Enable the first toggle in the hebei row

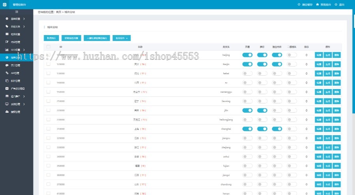pos(247,74)
